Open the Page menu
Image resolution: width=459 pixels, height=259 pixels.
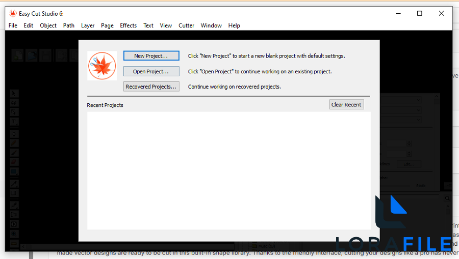point(108,25)
